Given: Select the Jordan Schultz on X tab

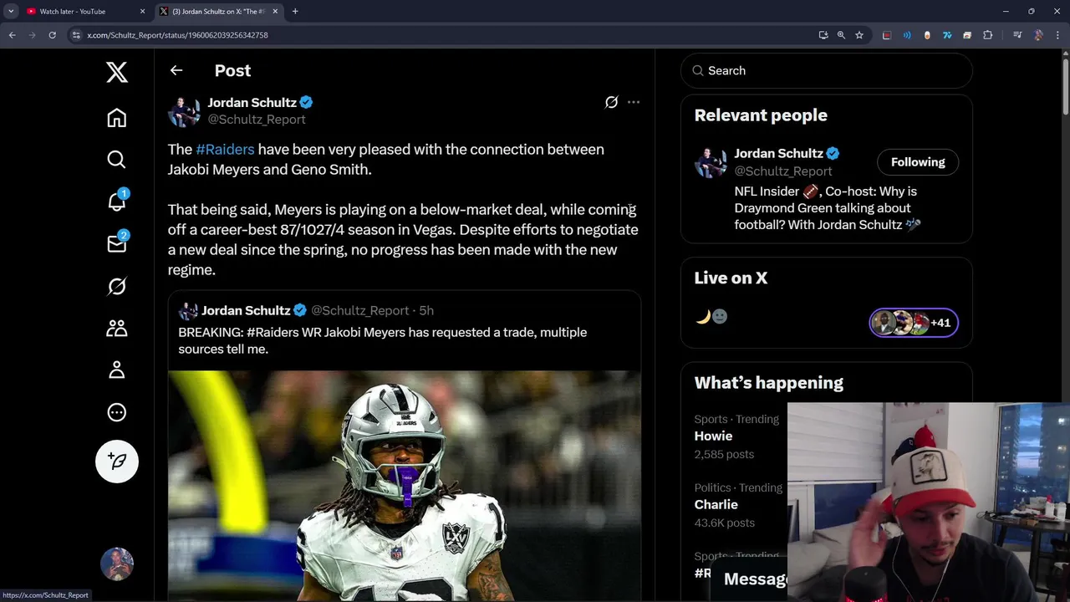Looking at the screenshot, I should coord(220,12).
